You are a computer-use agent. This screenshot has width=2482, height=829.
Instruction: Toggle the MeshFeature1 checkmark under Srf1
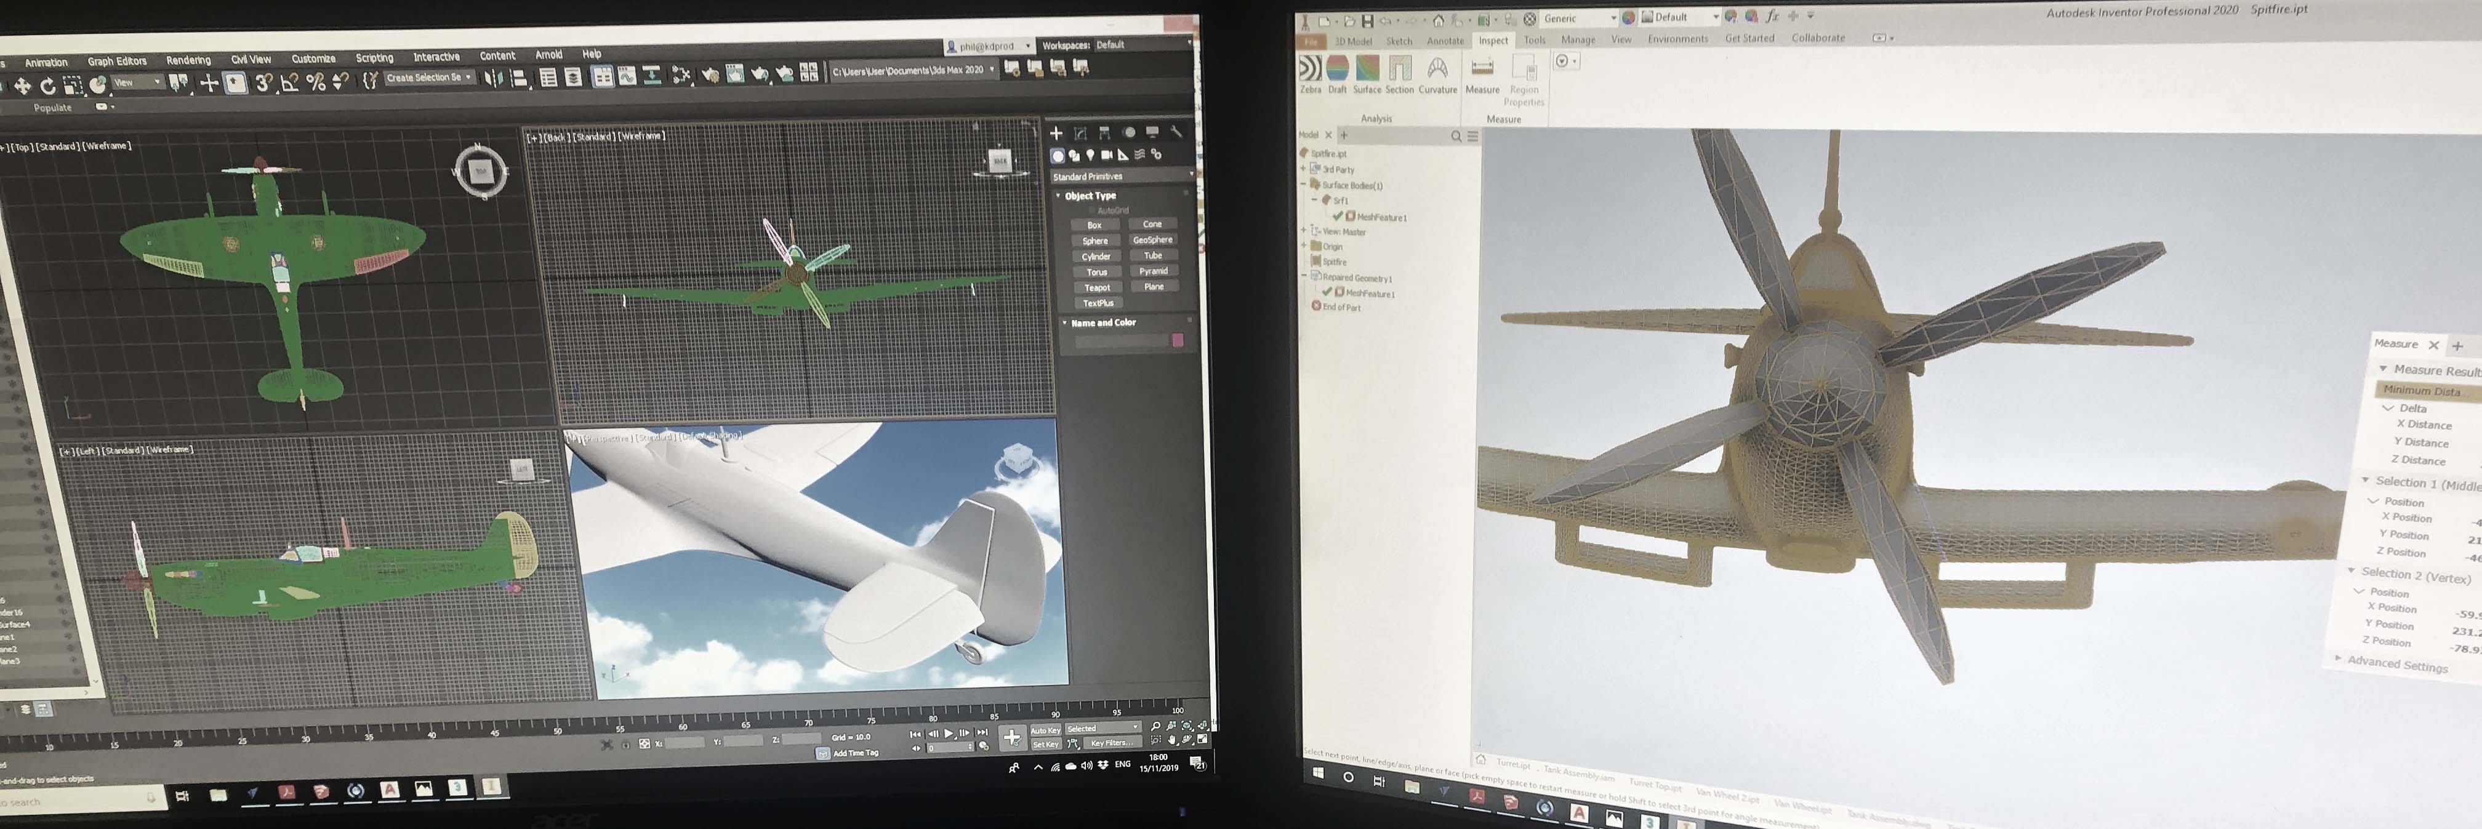click(x=1338, y=217)
